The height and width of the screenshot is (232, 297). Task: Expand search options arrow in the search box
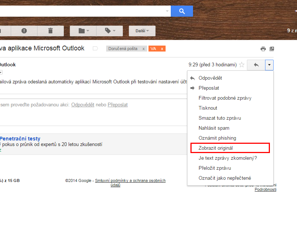click(167, 11)
